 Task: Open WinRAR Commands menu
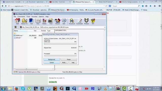tap(21, 17)
